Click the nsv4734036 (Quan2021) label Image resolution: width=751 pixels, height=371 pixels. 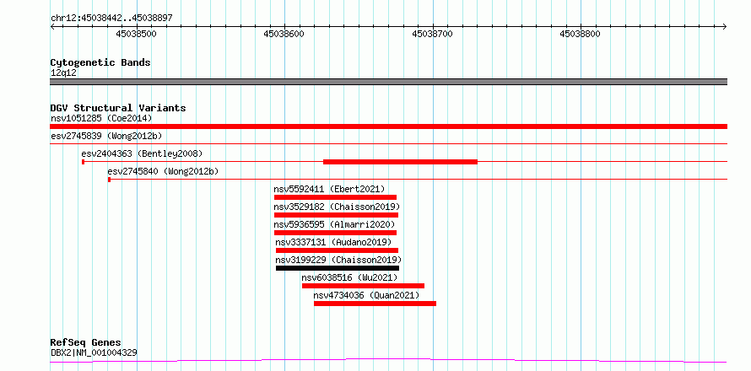coord(366,295)
